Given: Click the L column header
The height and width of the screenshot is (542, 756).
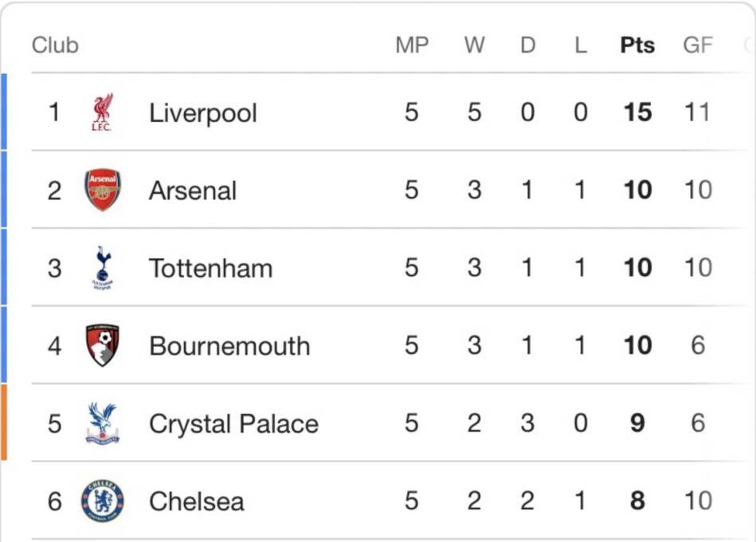Looking at the screenshot, I should (580, 45).
